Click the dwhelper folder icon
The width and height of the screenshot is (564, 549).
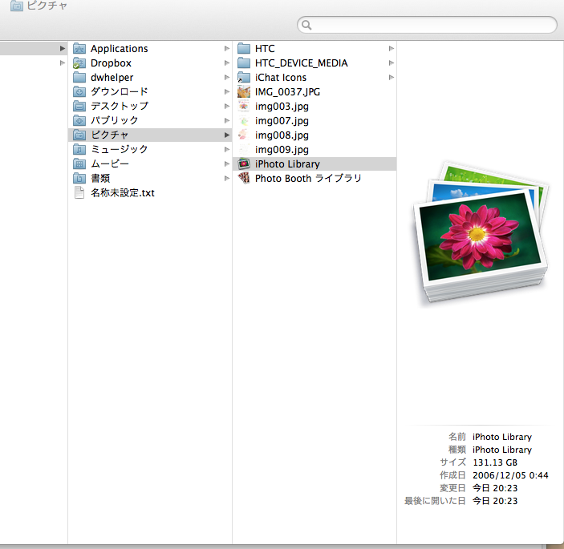(79, 77)
